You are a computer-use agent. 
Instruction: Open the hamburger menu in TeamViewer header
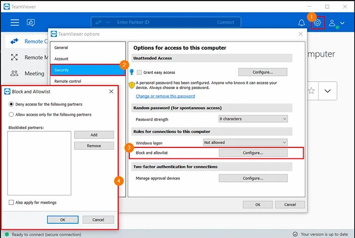click(15, 22)
